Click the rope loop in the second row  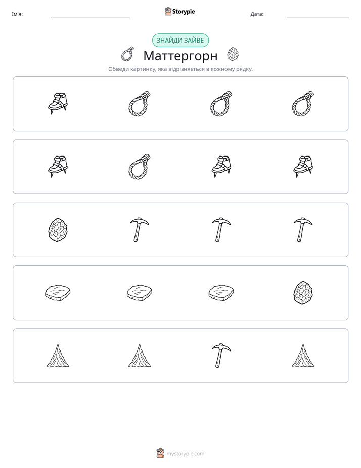pos(140,167)
